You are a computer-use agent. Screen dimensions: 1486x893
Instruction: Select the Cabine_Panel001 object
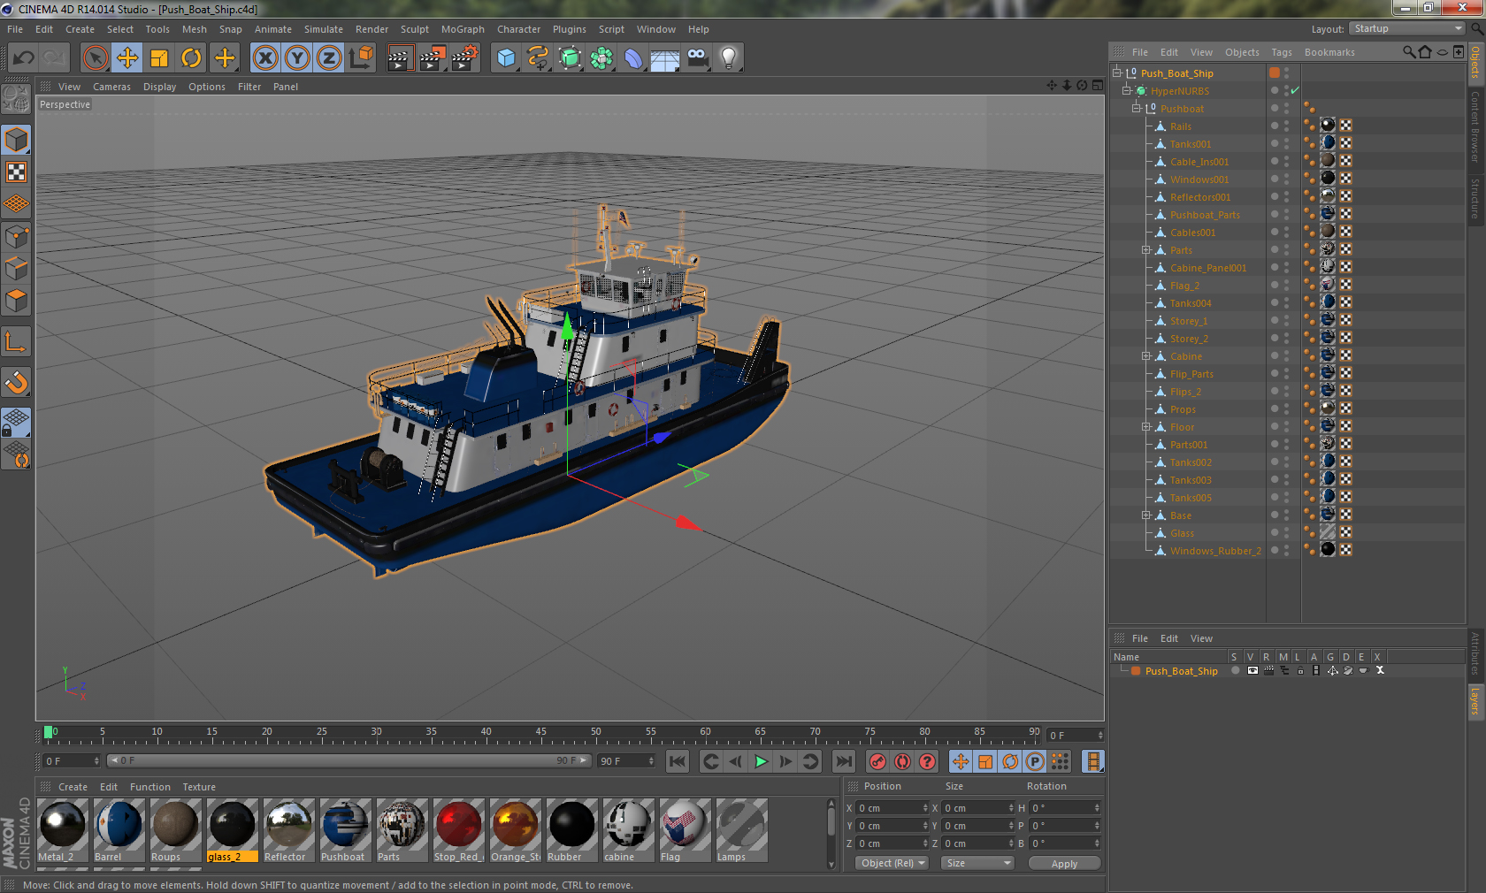point(1208,268)
